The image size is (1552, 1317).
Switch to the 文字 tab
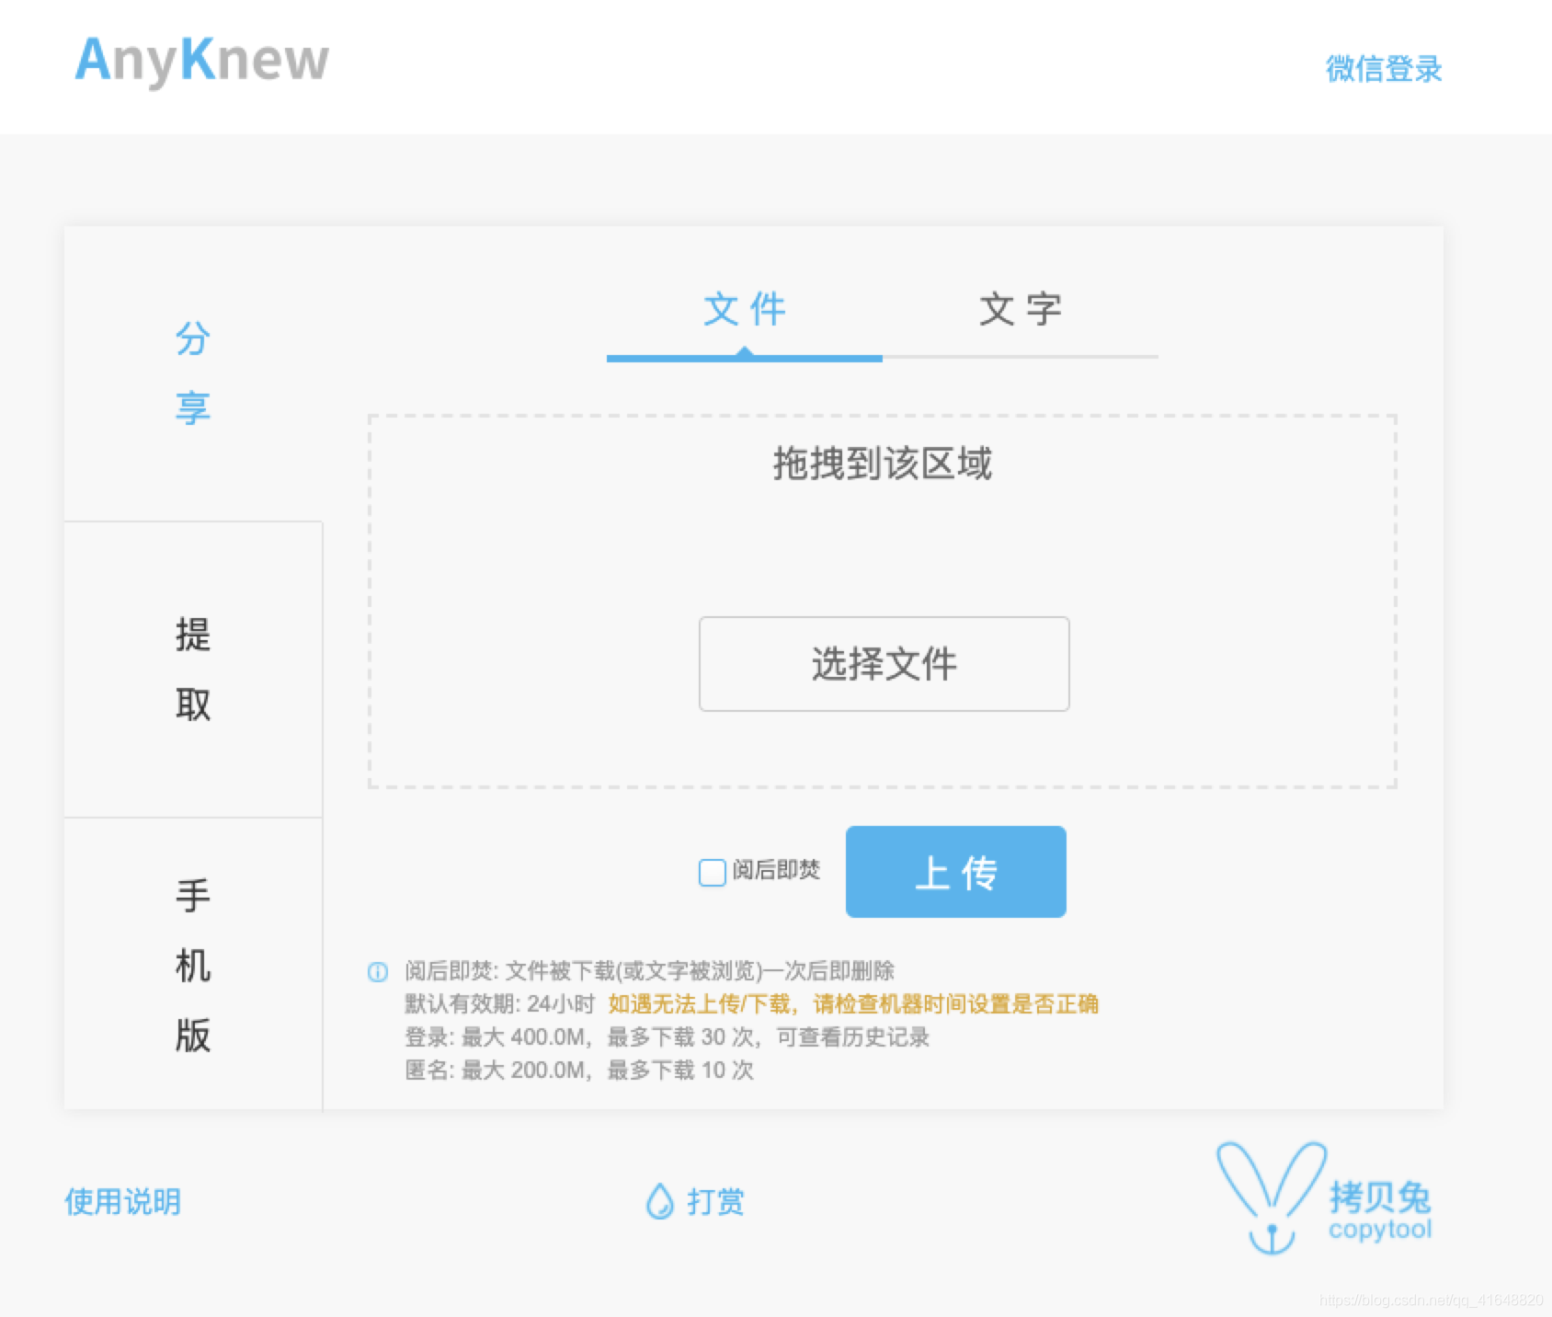pos(1021,310)
